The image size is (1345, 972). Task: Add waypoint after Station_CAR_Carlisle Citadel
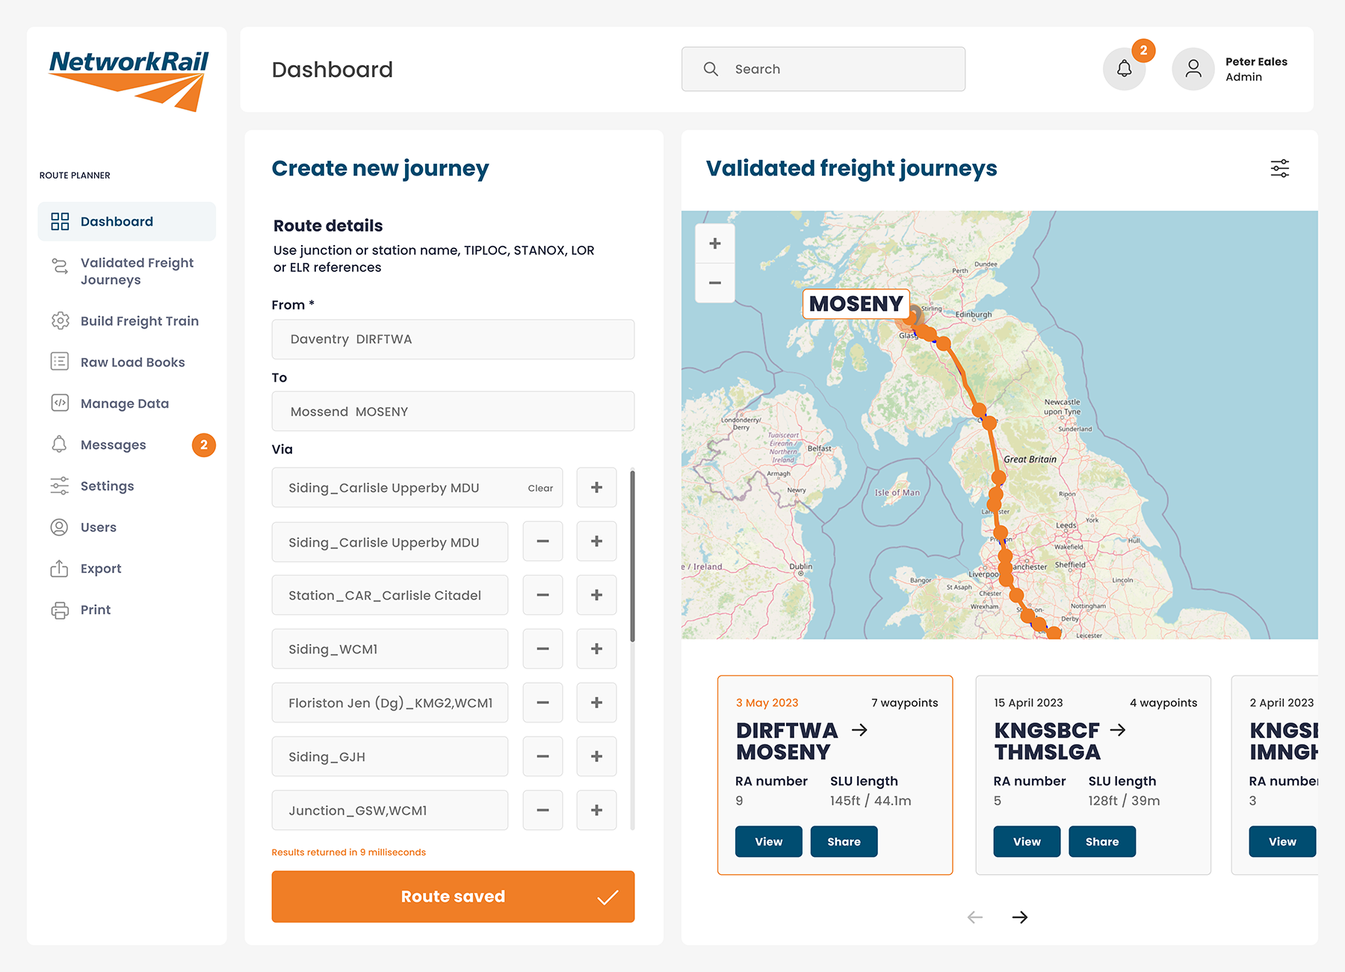coord(596,595)
